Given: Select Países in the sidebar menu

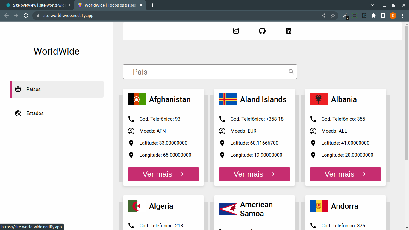Looking at the screenshot, I should click(x=57, y=89).
